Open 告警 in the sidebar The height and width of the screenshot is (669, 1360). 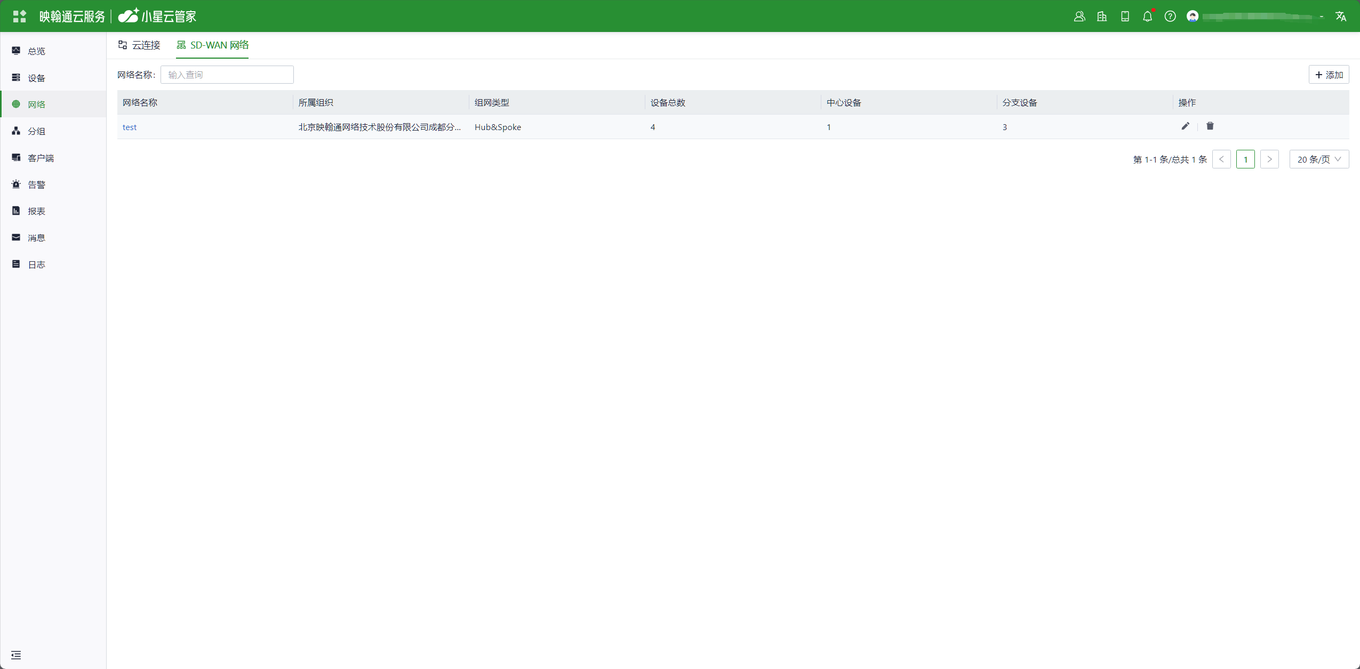[36, 185]
